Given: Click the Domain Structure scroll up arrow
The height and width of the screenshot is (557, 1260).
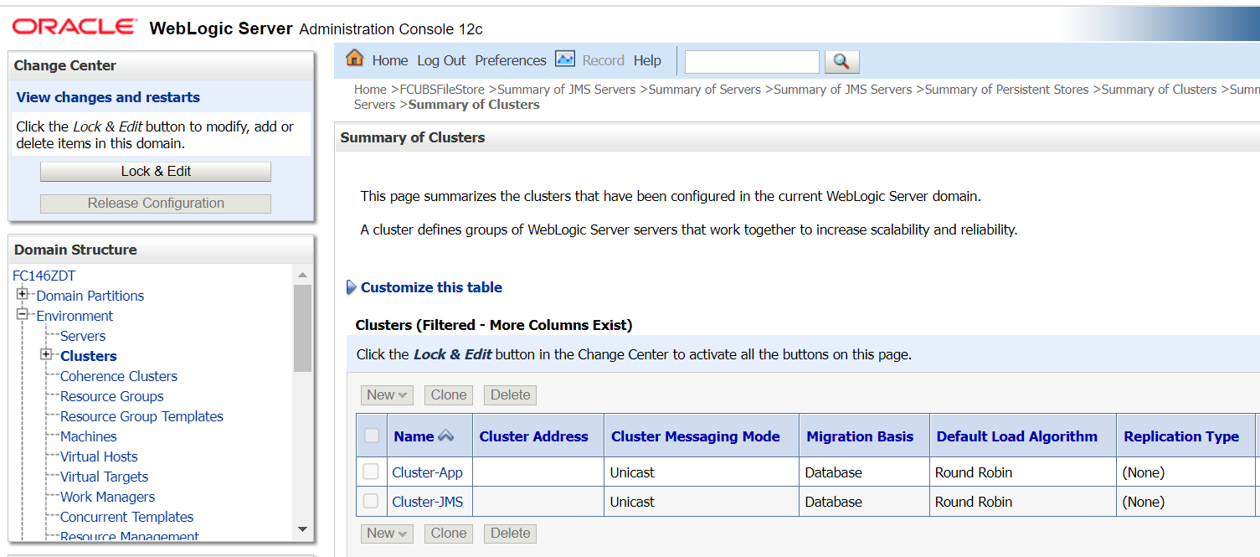Looking at the screenshot, I should point(302,276).
